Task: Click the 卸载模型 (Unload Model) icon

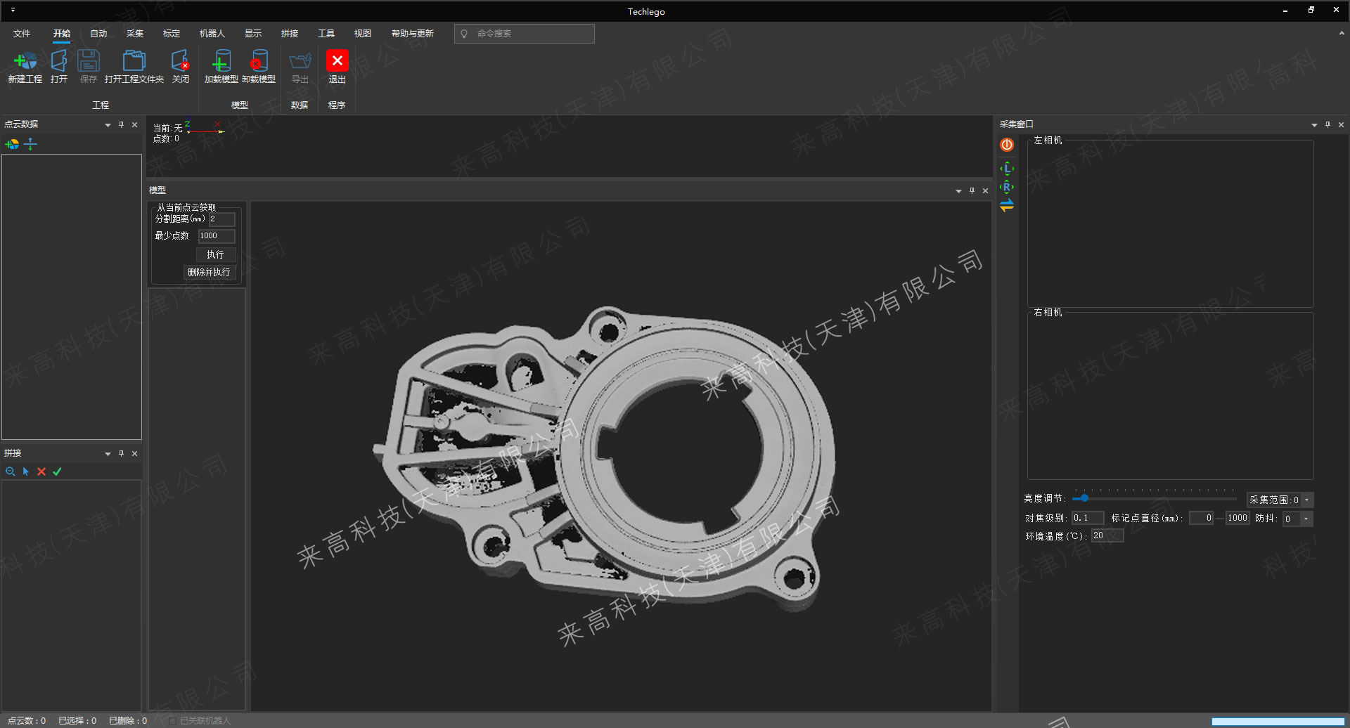Action: point(258,62)
